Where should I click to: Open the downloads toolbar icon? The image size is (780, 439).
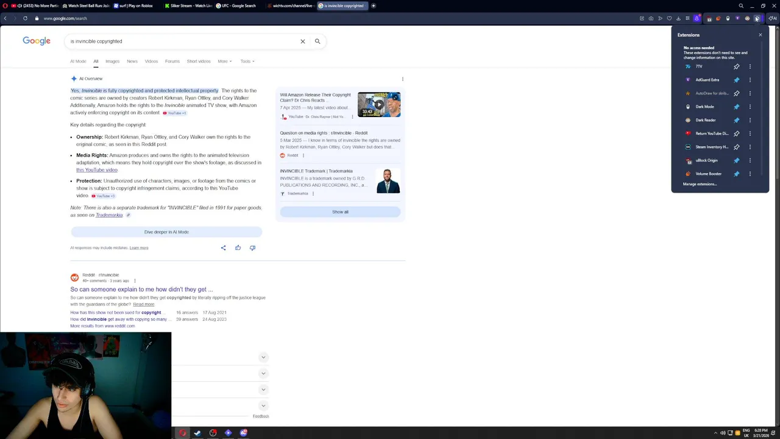[x=678, y=18]
